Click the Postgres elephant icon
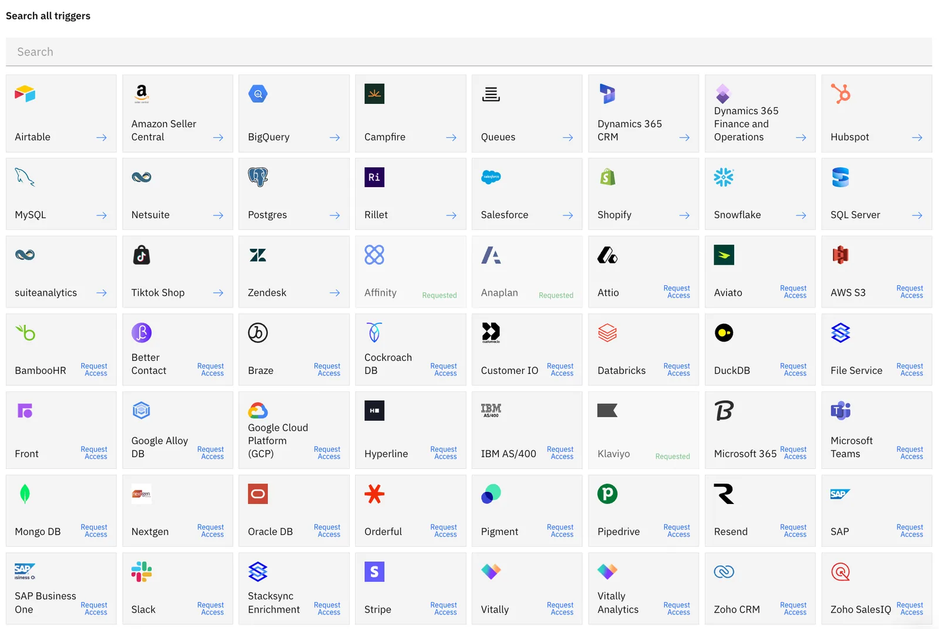939x629 pixels. coord(258,177)
